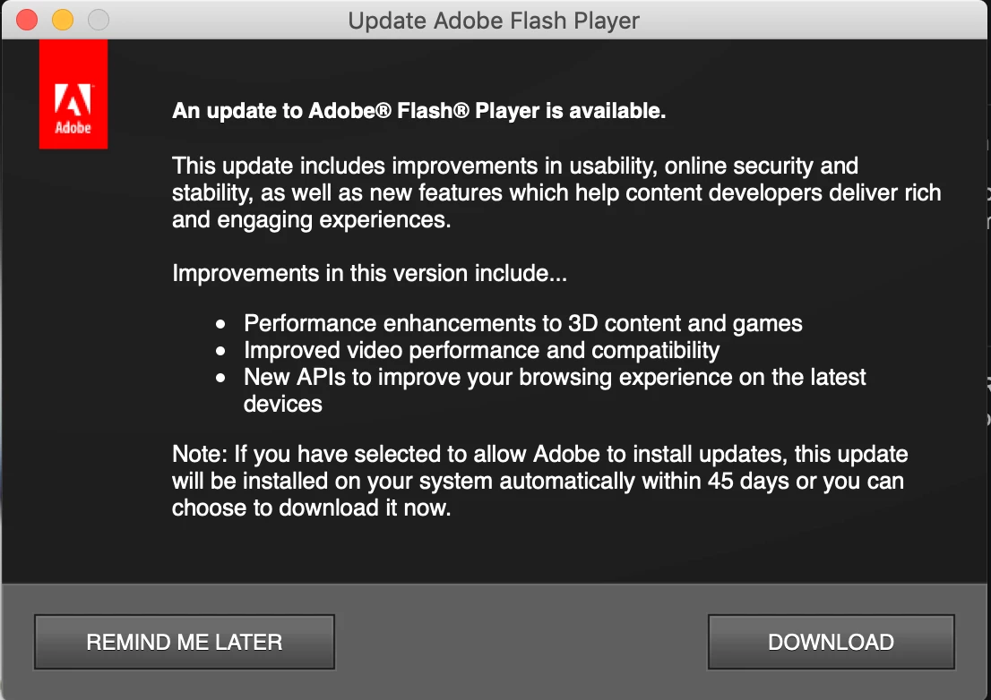991x700 pixels.
Task: Close the Flash Player update dialog
Action: point(27,20)
